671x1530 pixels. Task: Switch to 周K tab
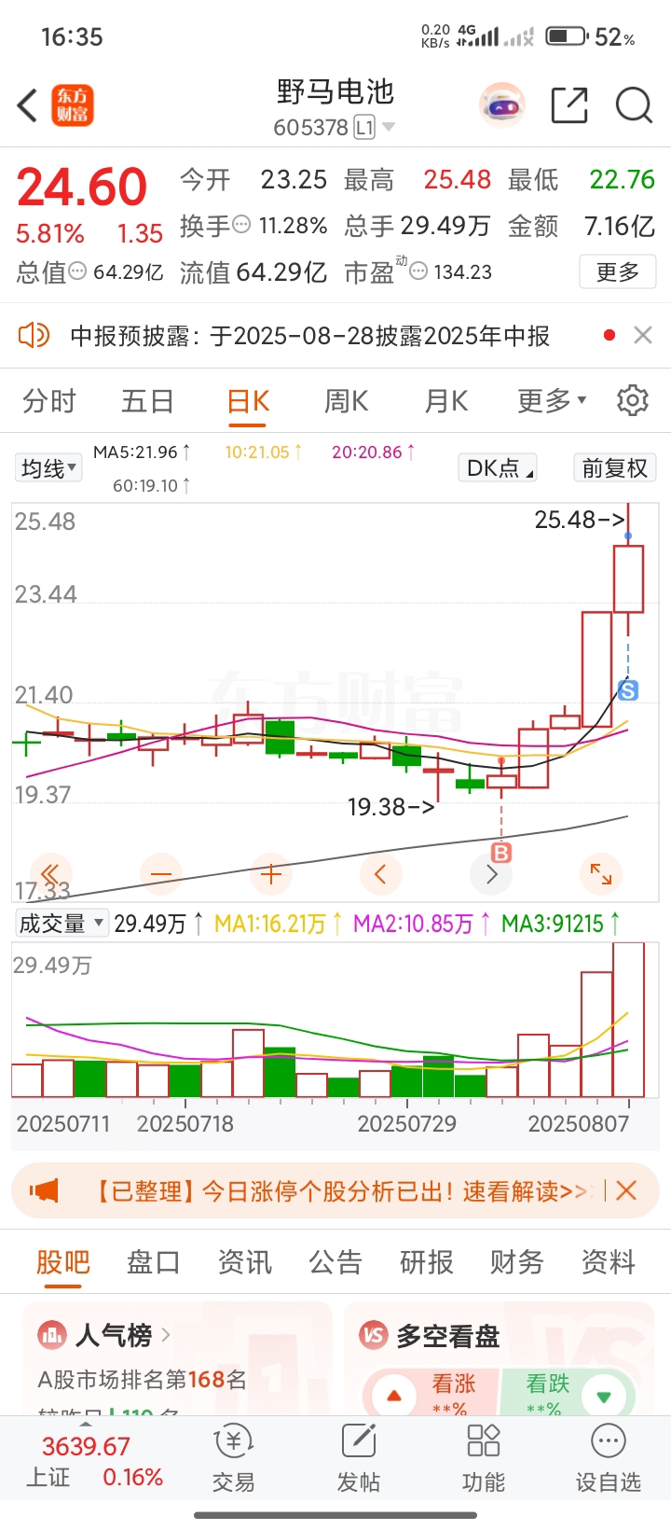point(347,400)
